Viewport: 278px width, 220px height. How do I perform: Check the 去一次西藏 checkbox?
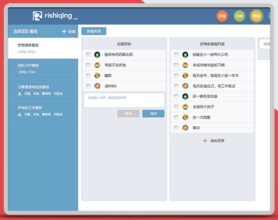coord(176,117)
